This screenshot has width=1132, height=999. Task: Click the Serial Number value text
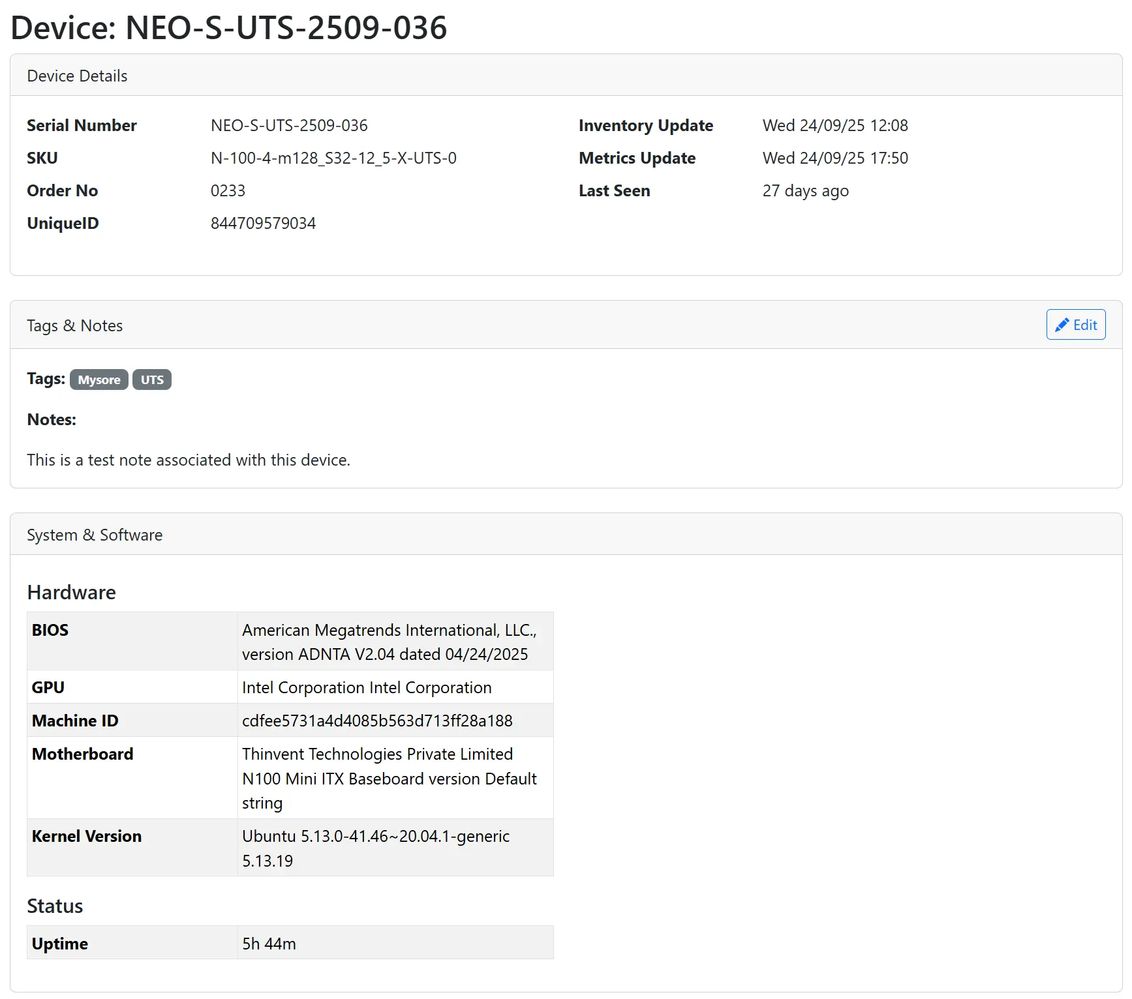[289, 125]
